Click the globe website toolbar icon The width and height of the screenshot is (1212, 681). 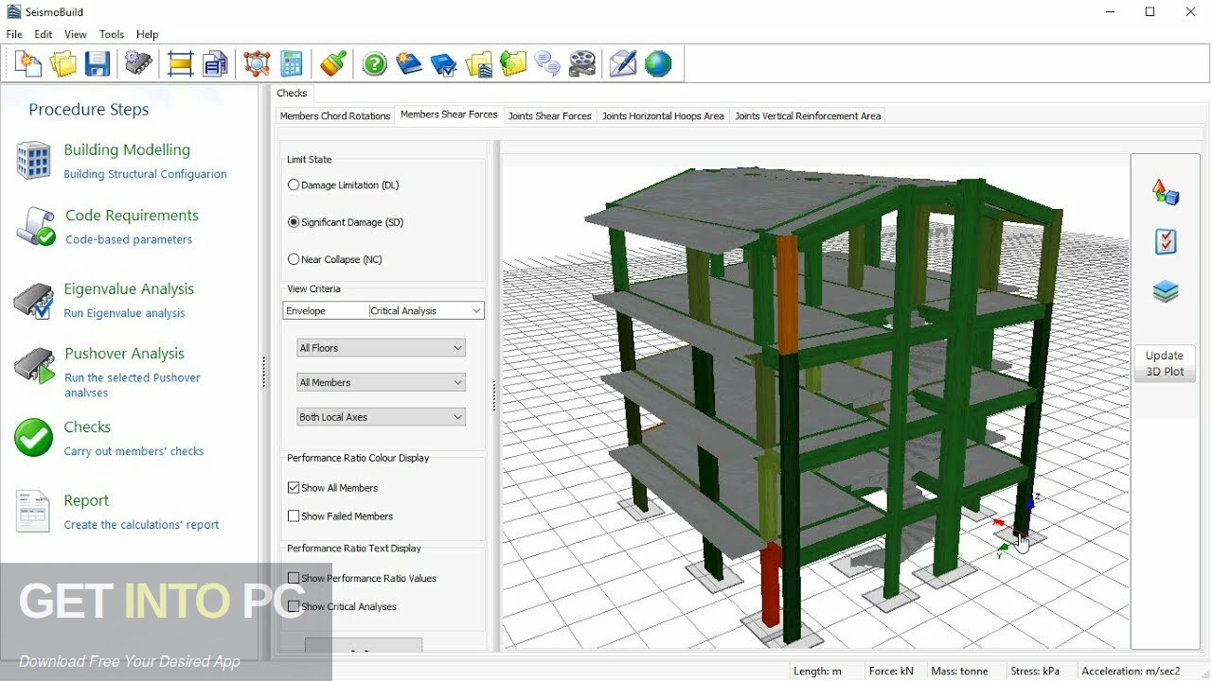658,63
